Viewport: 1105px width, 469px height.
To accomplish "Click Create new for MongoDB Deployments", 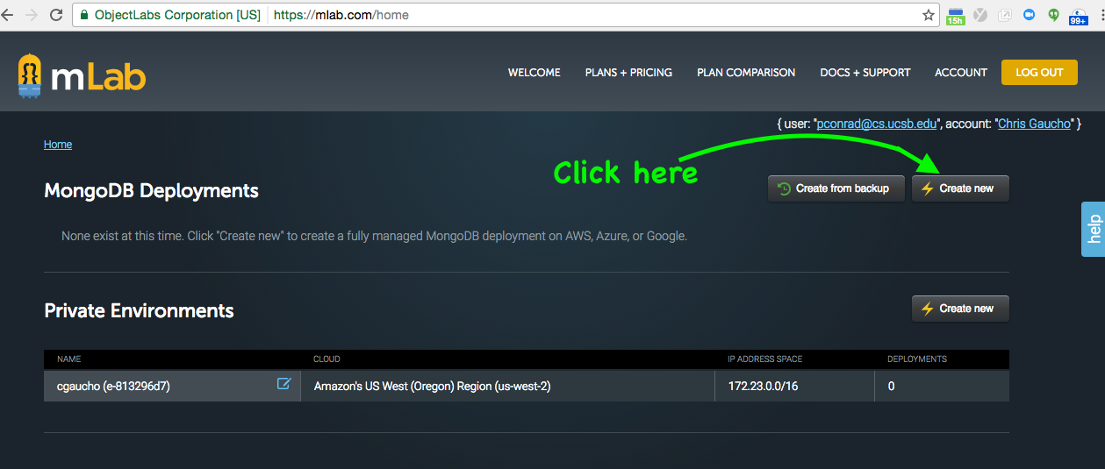I will click(960, 188).
